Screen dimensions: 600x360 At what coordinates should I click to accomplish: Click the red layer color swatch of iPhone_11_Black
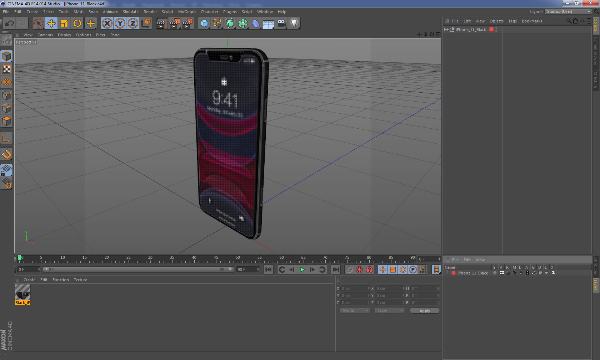point(491,30)
